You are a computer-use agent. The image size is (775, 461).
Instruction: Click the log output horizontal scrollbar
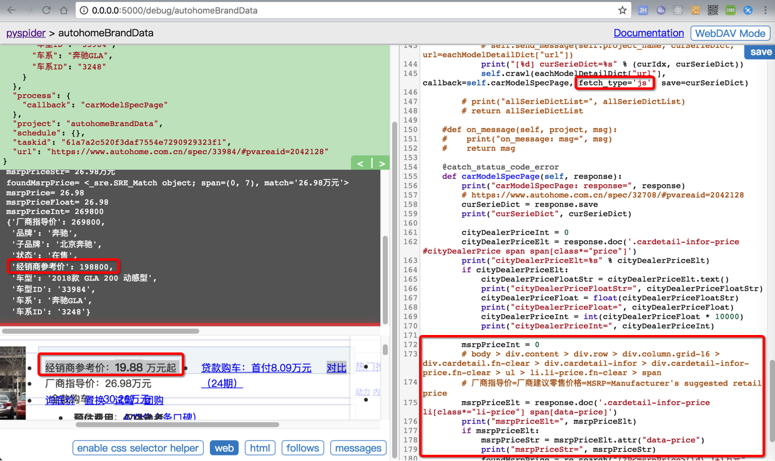coord(100,331)
